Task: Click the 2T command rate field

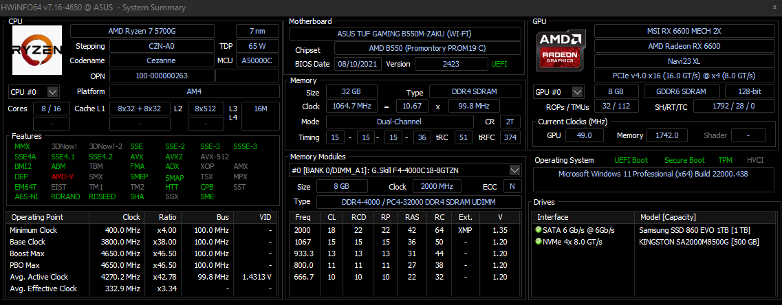Action: 510,122
